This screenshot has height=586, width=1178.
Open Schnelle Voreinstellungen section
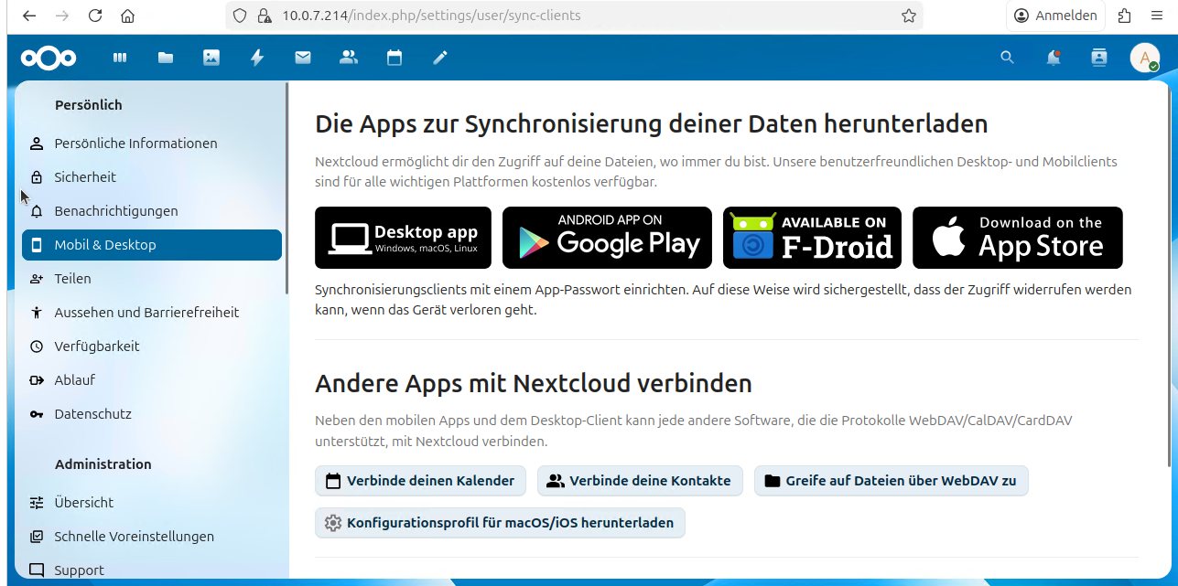(x=152, y=537)
